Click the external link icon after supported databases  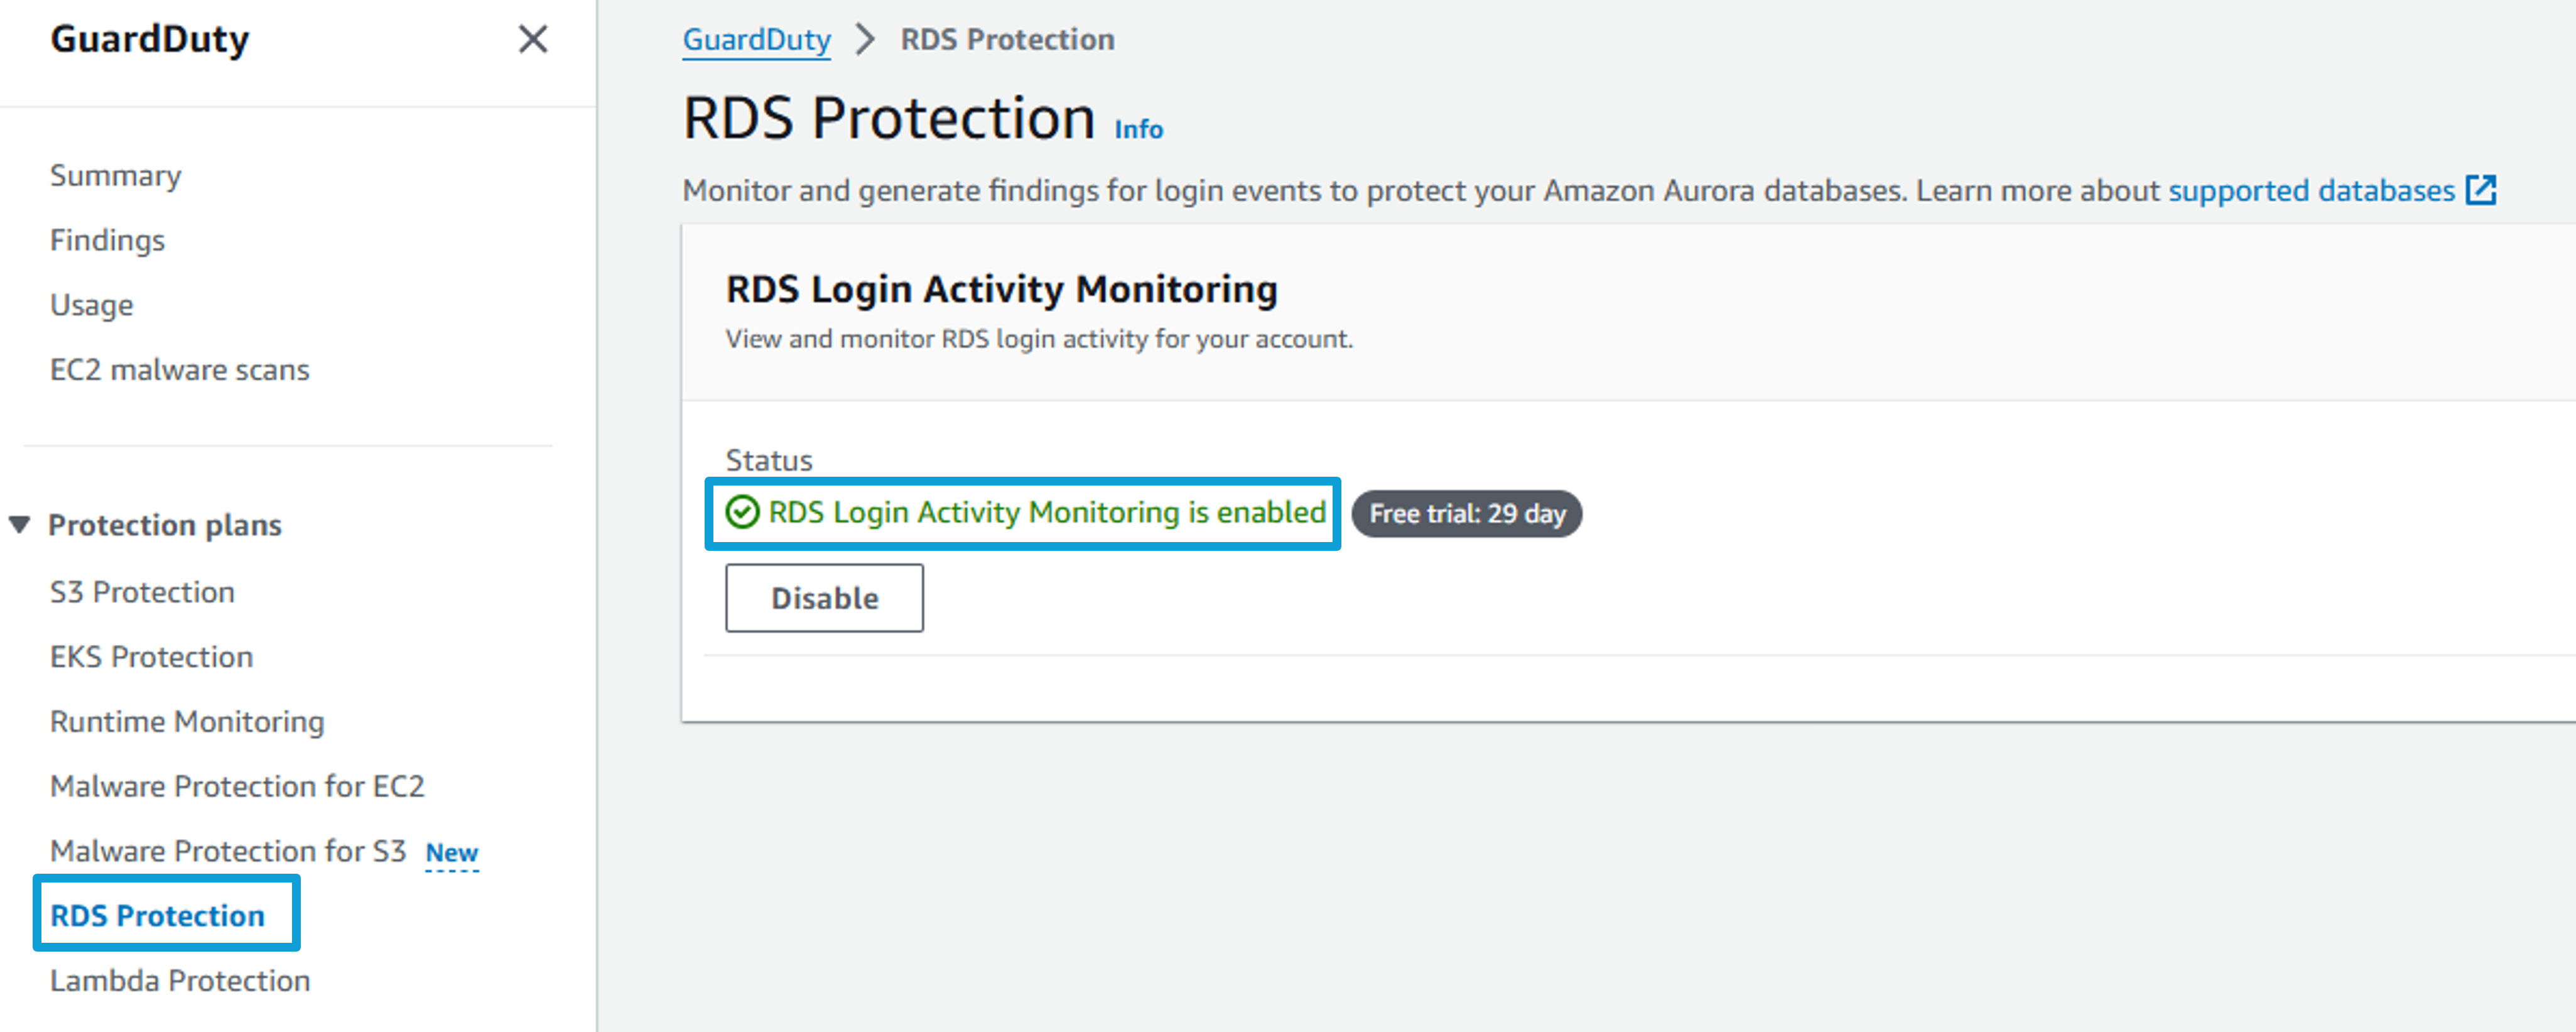[x=2481, y=190]
